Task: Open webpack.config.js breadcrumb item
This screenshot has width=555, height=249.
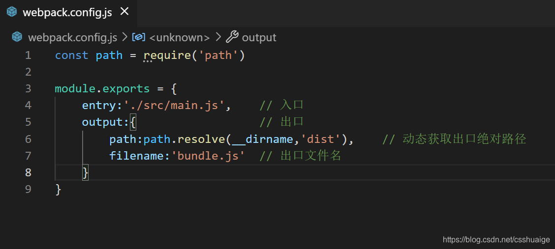Action: (x=72, y=37)
